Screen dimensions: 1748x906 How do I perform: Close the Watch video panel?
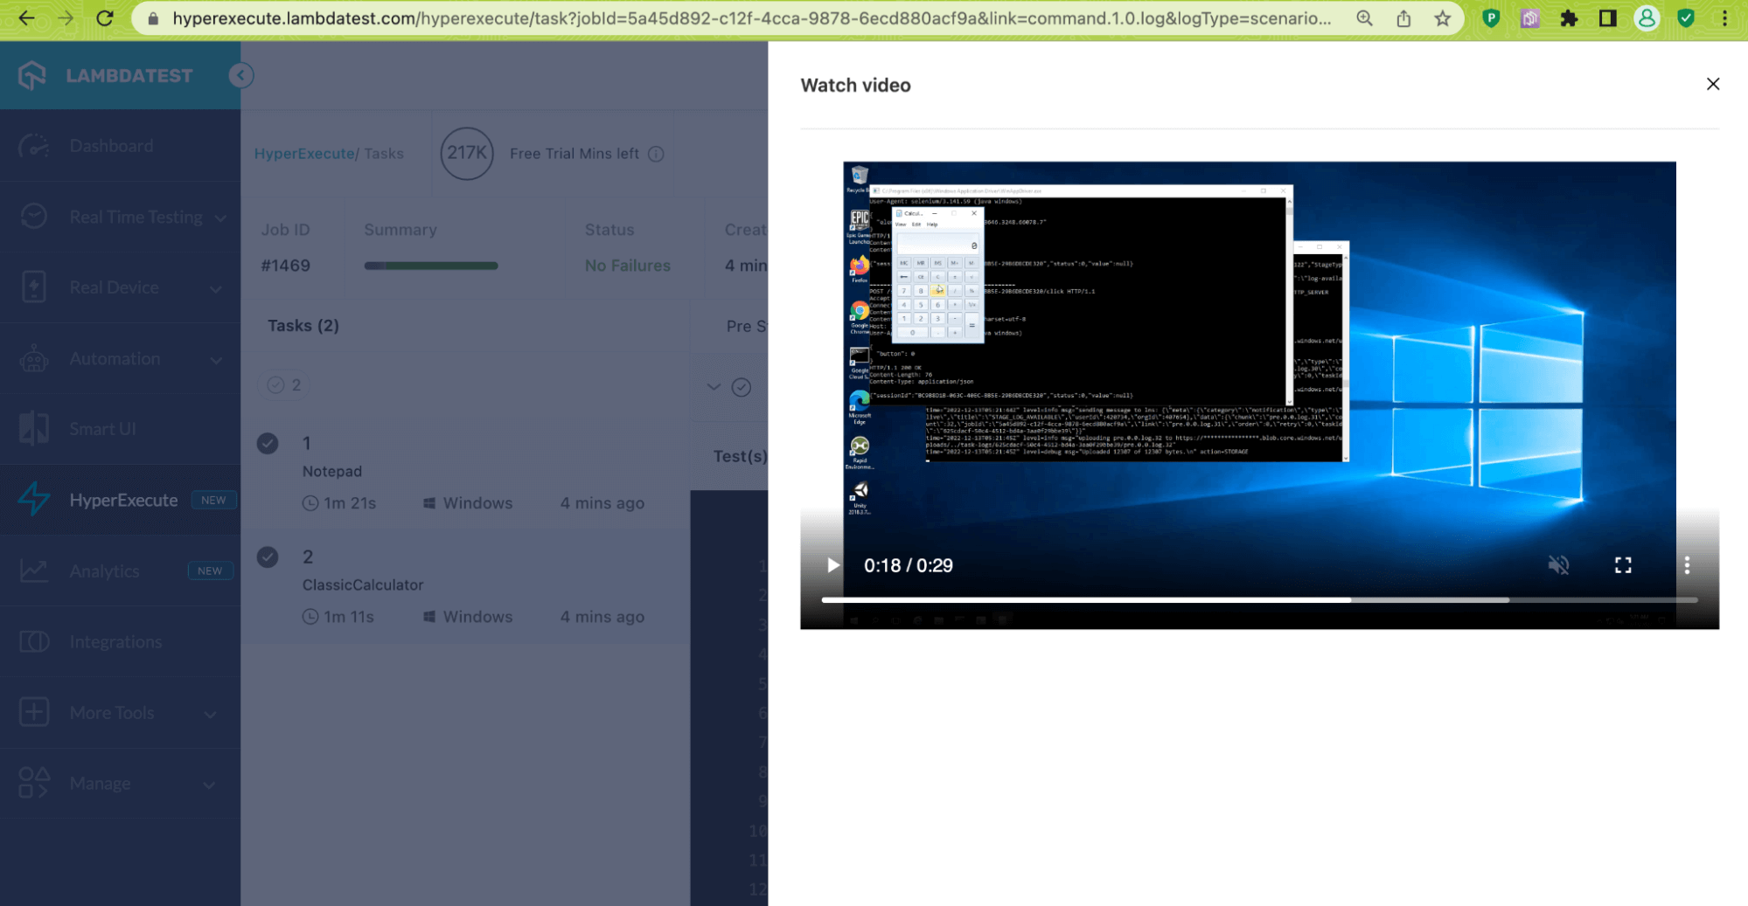1713,84
